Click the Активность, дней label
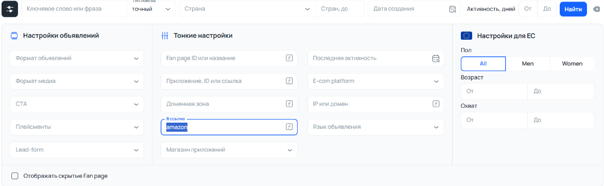 pos(491,9)
